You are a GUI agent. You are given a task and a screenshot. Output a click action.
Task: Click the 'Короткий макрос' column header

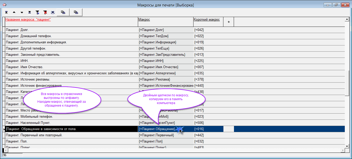pos(207,20)
